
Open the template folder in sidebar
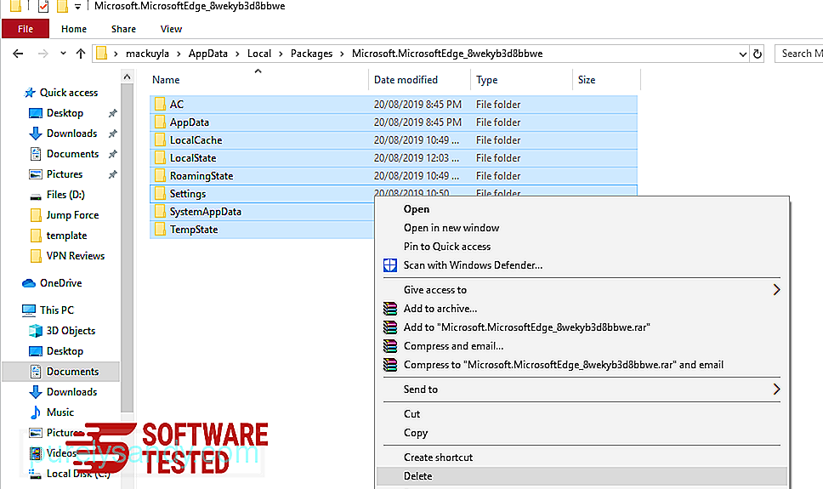[x=66, y=236]
